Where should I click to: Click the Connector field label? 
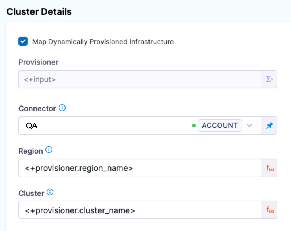coord(37,109)
